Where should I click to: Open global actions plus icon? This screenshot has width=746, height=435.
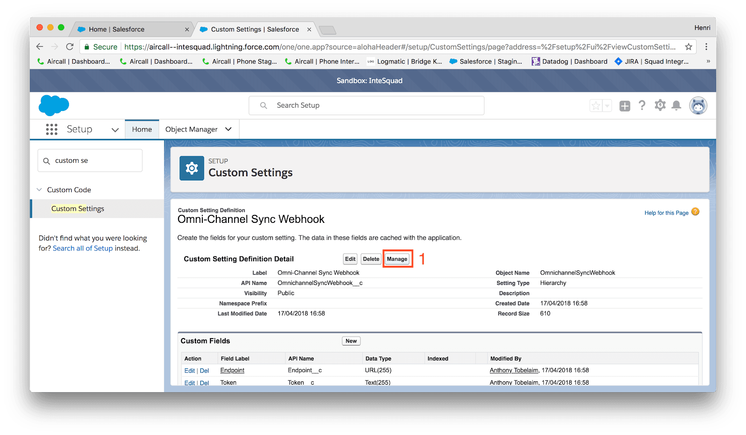[625, 106]
